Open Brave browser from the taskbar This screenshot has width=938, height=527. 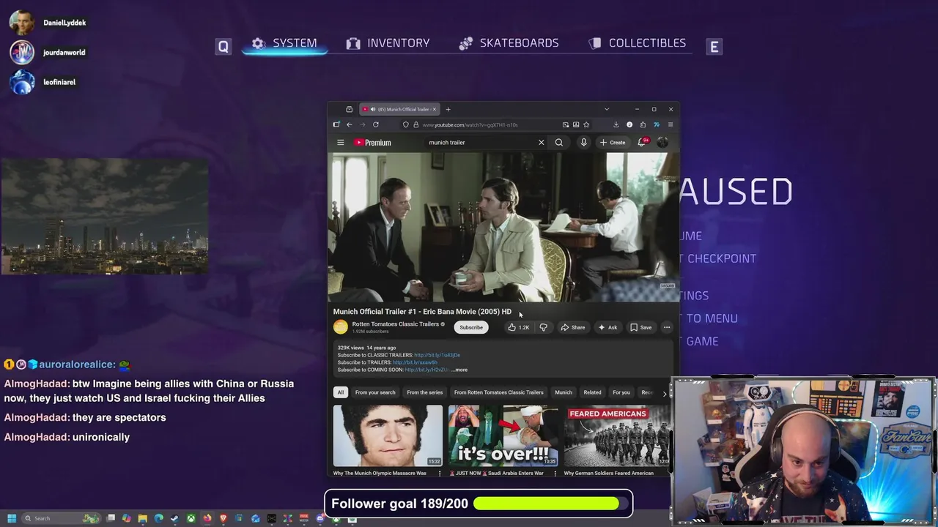point(223,518)
